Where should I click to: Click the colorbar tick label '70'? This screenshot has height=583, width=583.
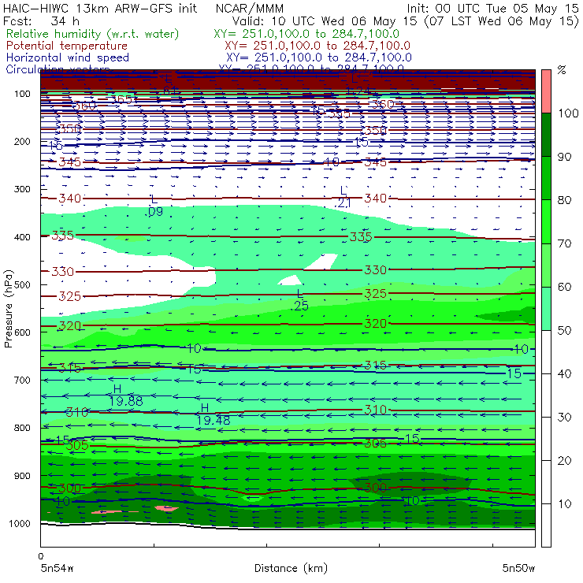(x=564, y=243)
